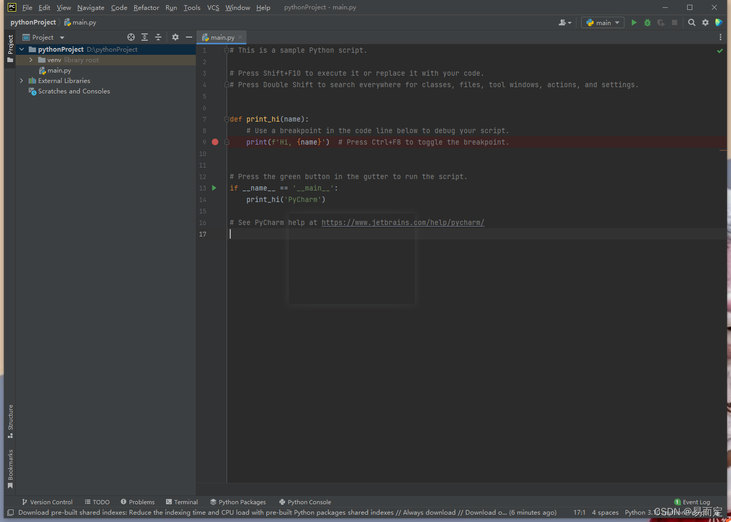The width and height of the screenshot is (731, 522).
Task: Click the main.py editor tab
Action: click(x=221, y=37)
